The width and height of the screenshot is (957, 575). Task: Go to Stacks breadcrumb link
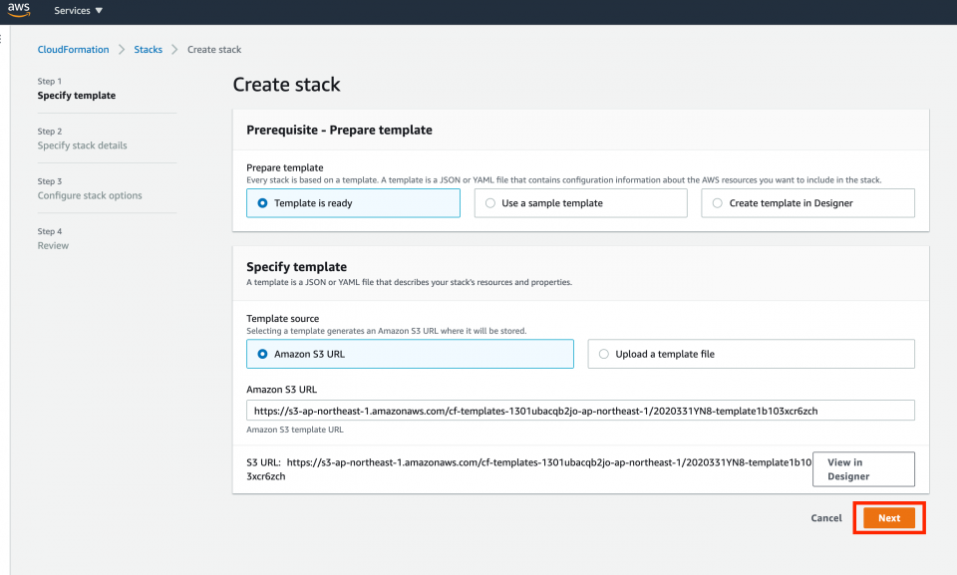[149, 50]
